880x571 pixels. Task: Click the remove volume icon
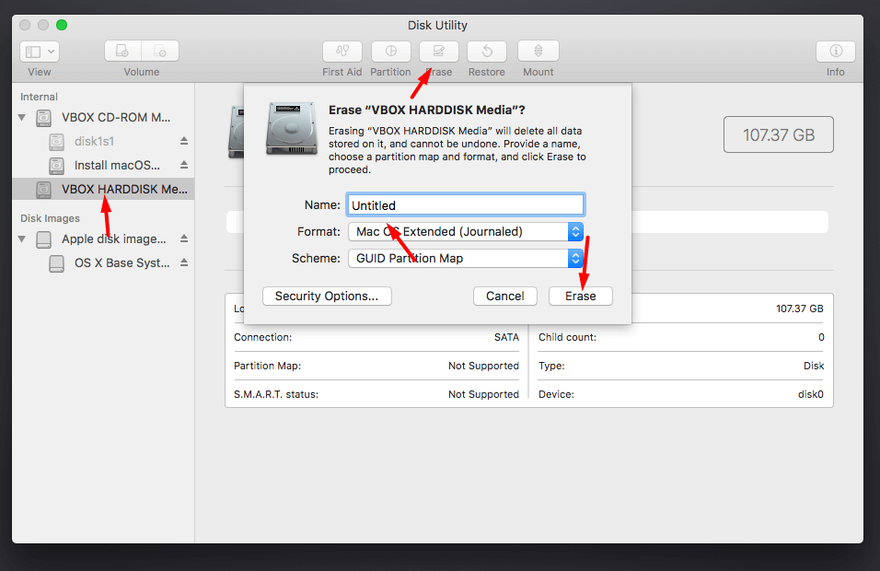pyautogui.click(x=160, y=52)
